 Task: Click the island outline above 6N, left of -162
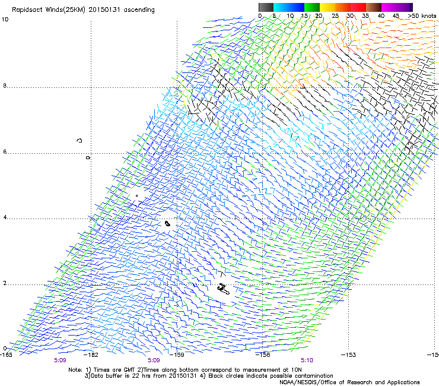point(79,140)
